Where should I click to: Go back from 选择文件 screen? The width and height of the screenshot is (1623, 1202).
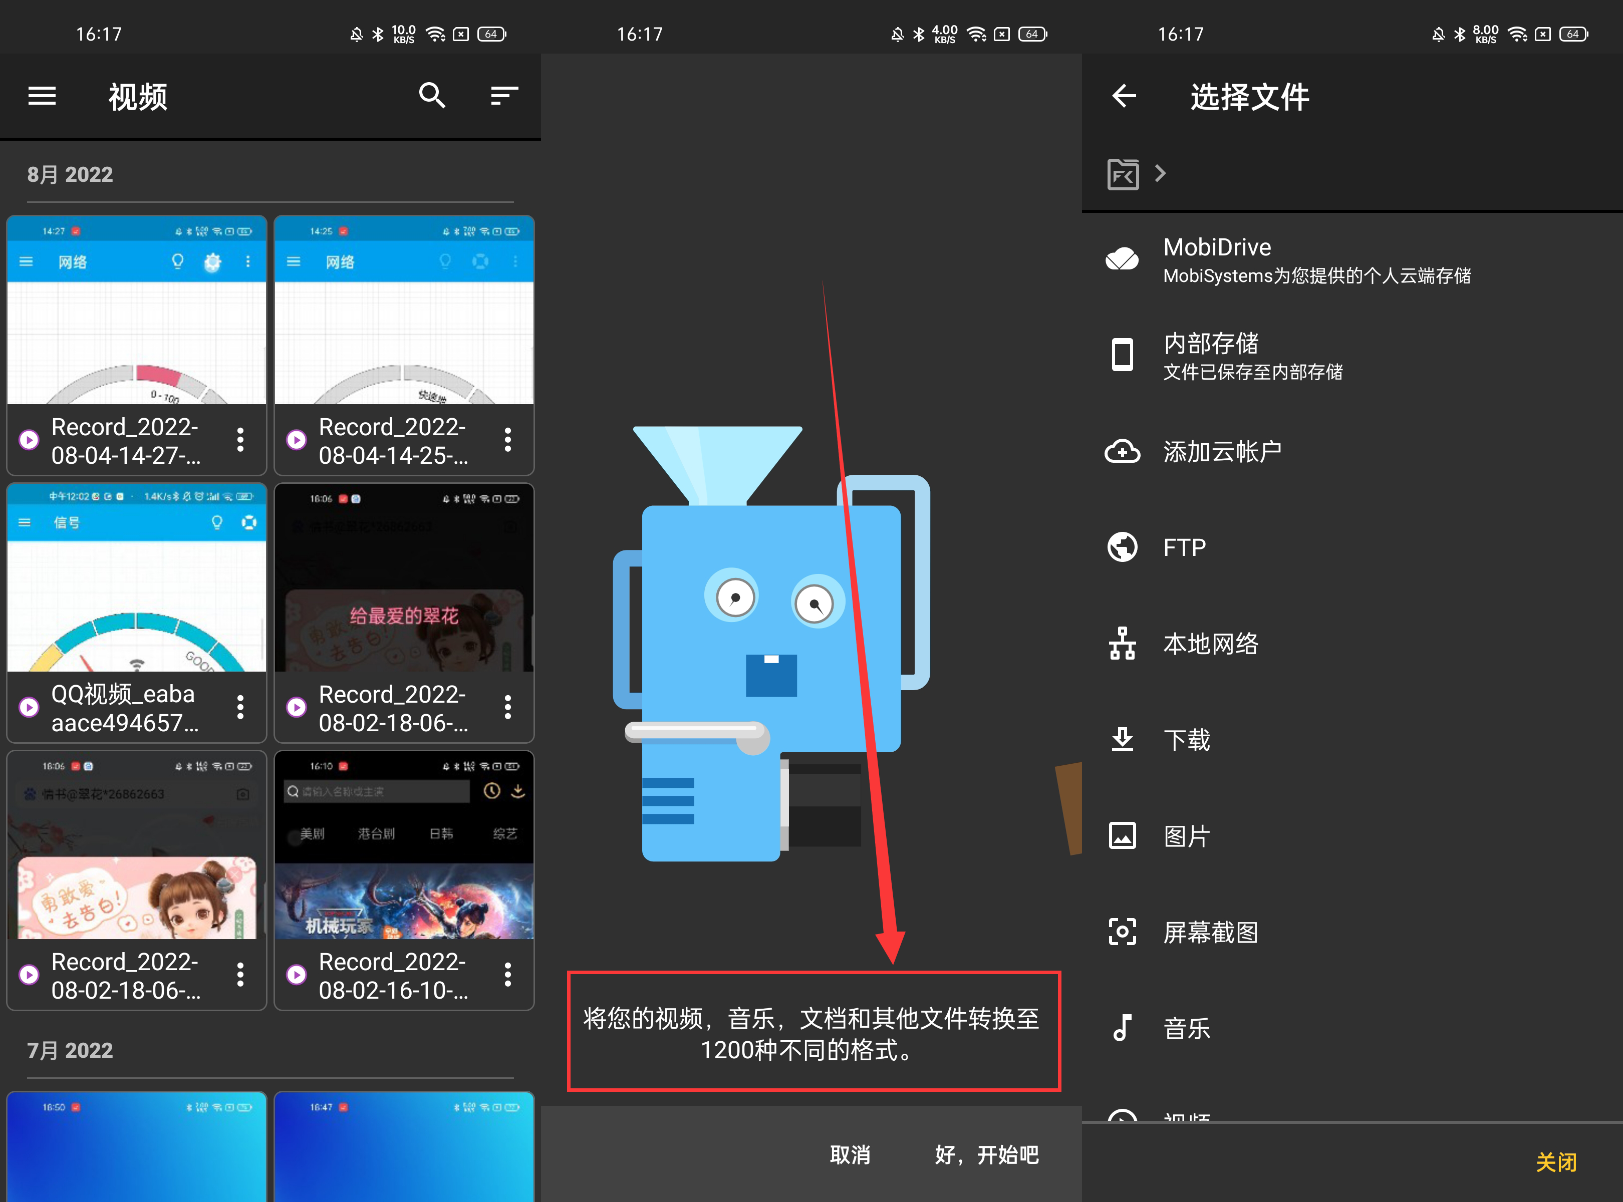click(x=1125, y=95)
